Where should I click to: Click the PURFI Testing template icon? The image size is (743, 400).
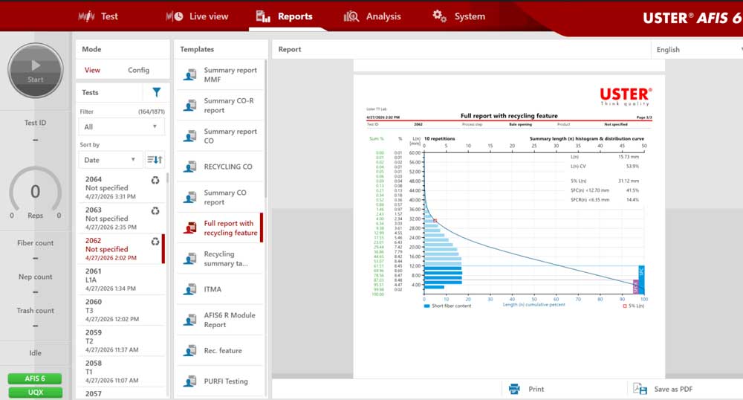(190, 381)
